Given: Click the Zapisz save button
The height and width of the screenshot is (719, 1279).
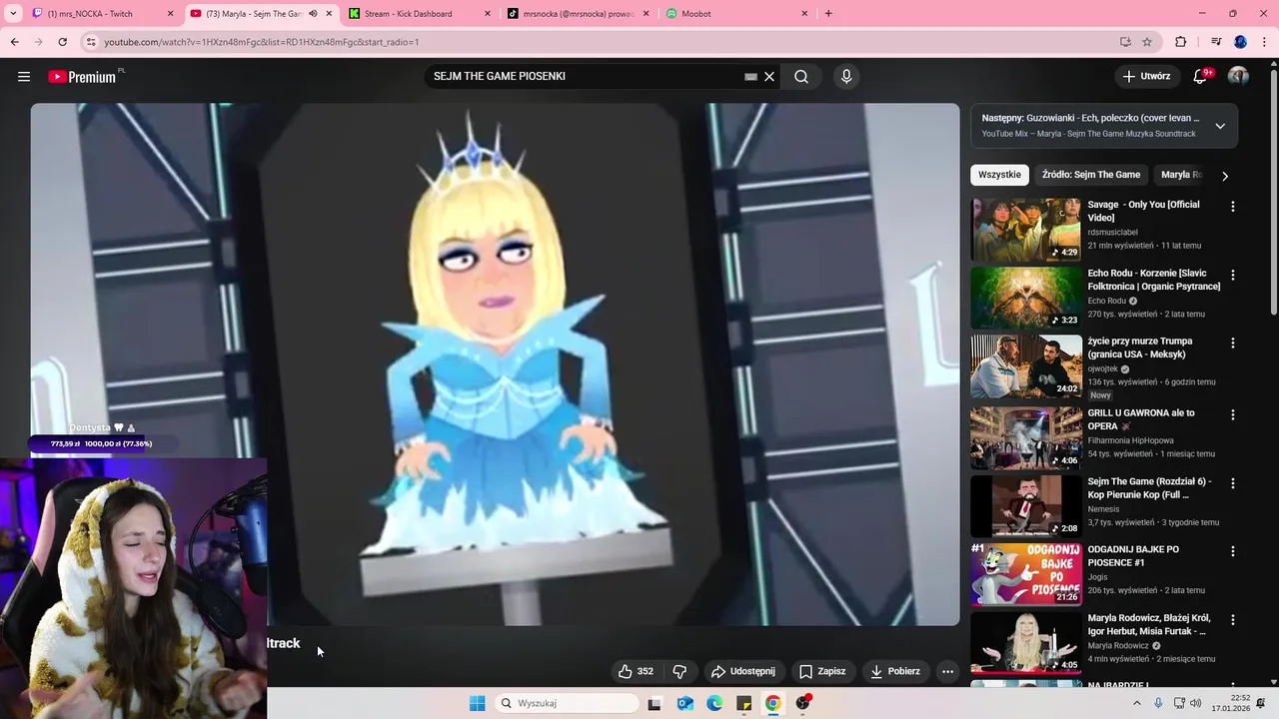Looking at the screenshot, I should 821,672.
